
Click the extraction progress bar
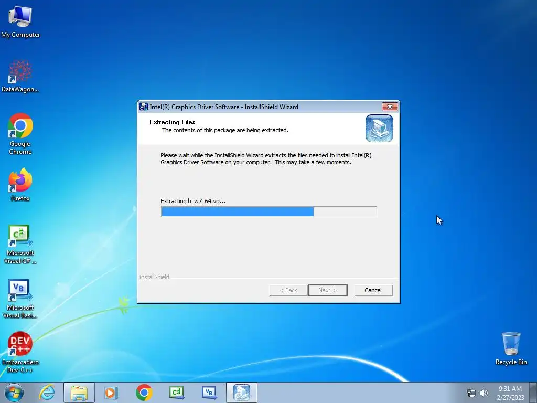[x=268, y=212]
